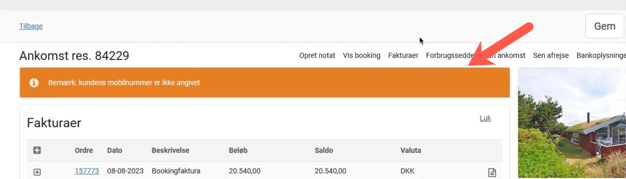Click the Beløb column header
The image size is (626, 179).
238,150
